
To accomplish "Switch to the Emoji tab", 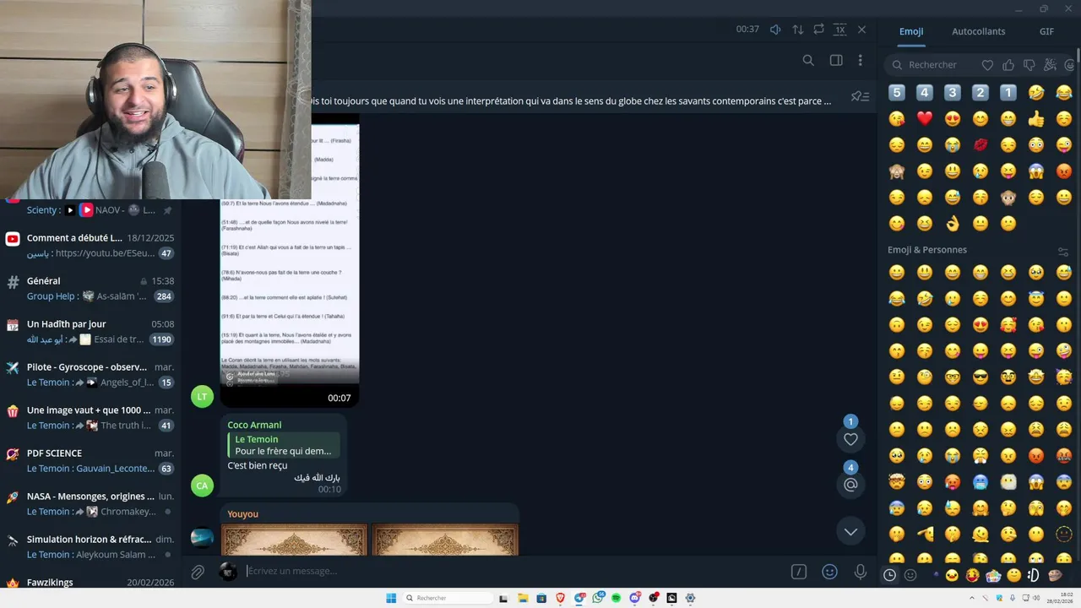I will tap(911, 31).
